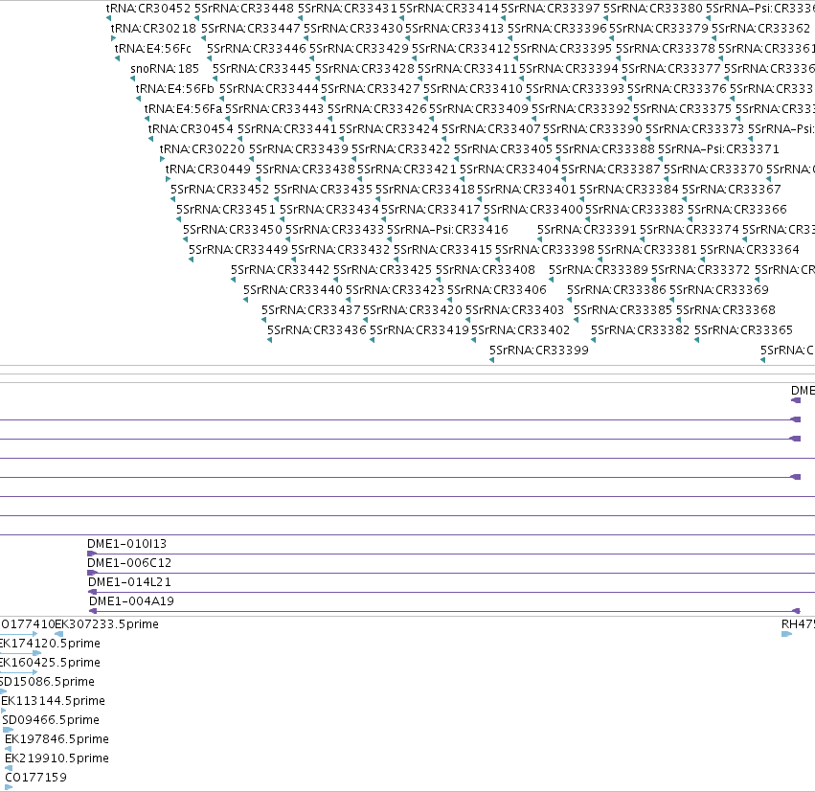Open the tRNA:CR30454 feature

(191, 129)
